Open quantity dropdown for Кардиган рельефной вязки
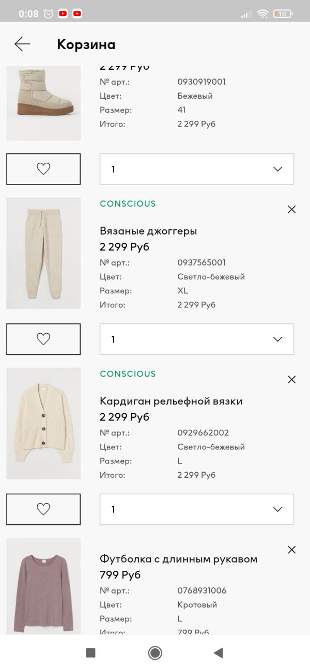The width and height of the screenshot is (310, 671). pyautogui.click(x=197, y=509)
